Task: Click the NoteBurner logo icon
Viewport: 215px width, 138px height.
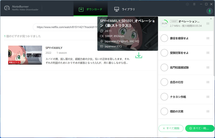Action: 7,8
